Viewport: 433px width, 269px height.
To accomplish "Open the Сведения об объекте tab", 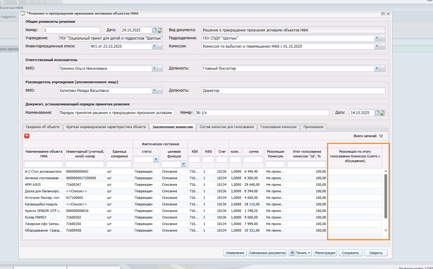I will point(42,127).
